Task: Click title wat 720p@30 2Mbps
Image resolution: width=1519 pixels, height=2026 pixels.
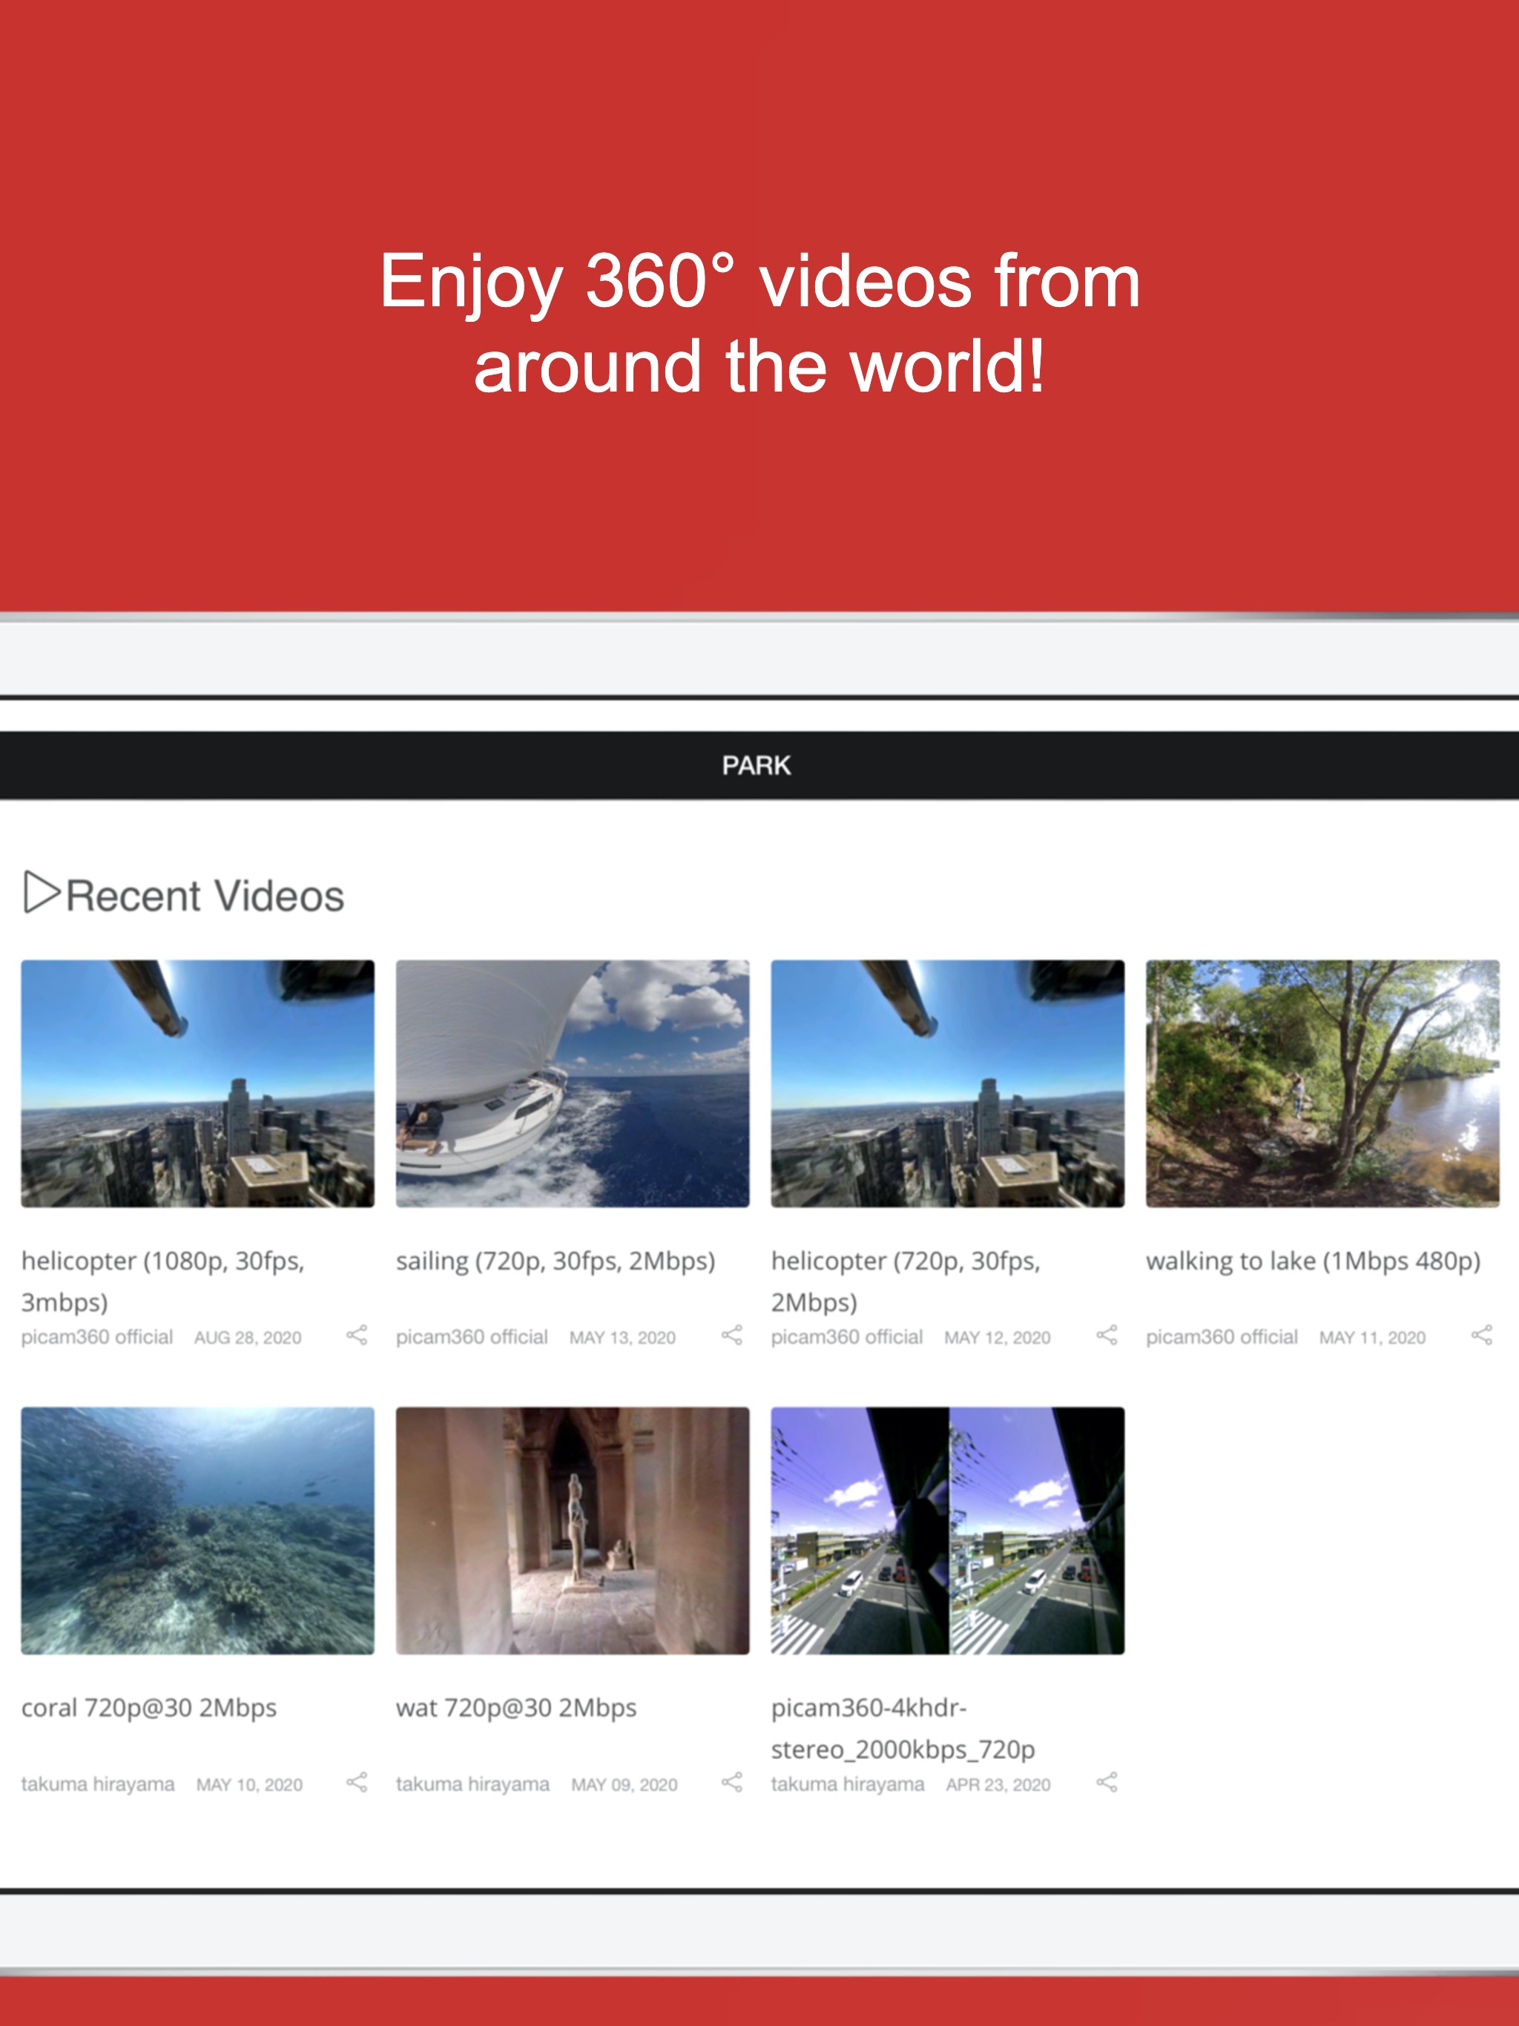Action: [515, 1708]
